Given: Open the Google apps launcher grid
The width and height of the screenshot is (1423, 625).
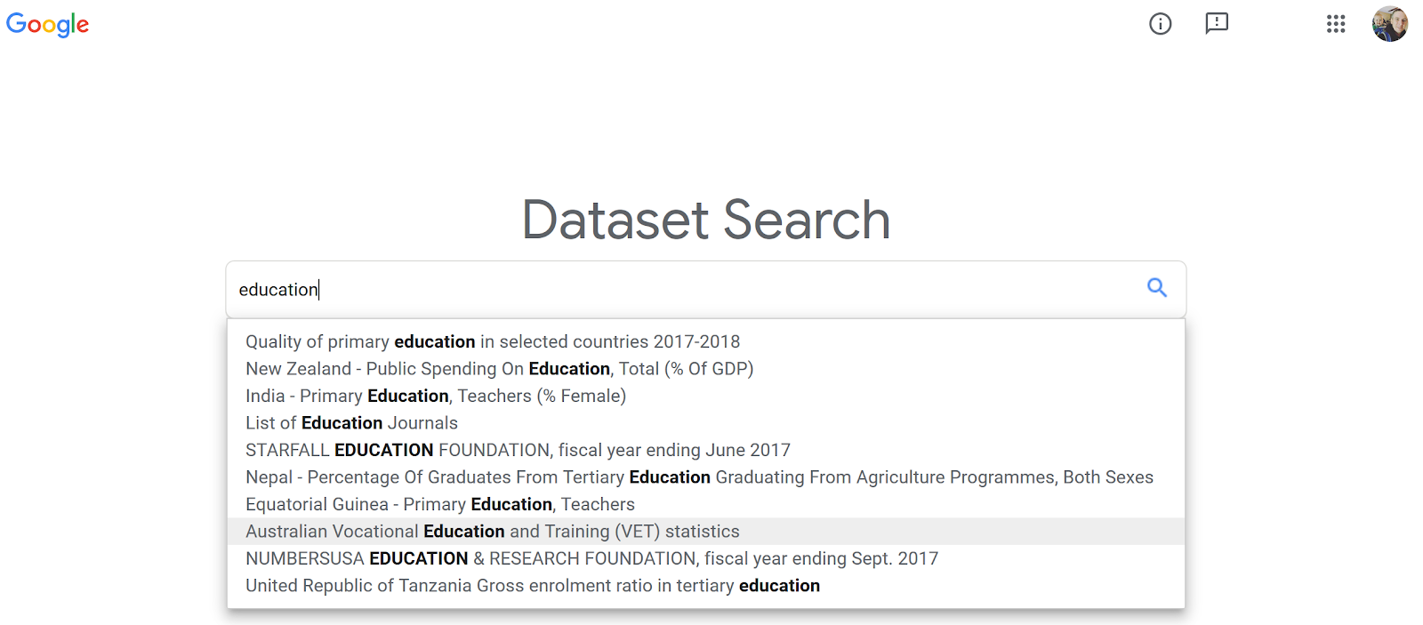Looking at the screenshot, I should click(x=1336, y=24).
